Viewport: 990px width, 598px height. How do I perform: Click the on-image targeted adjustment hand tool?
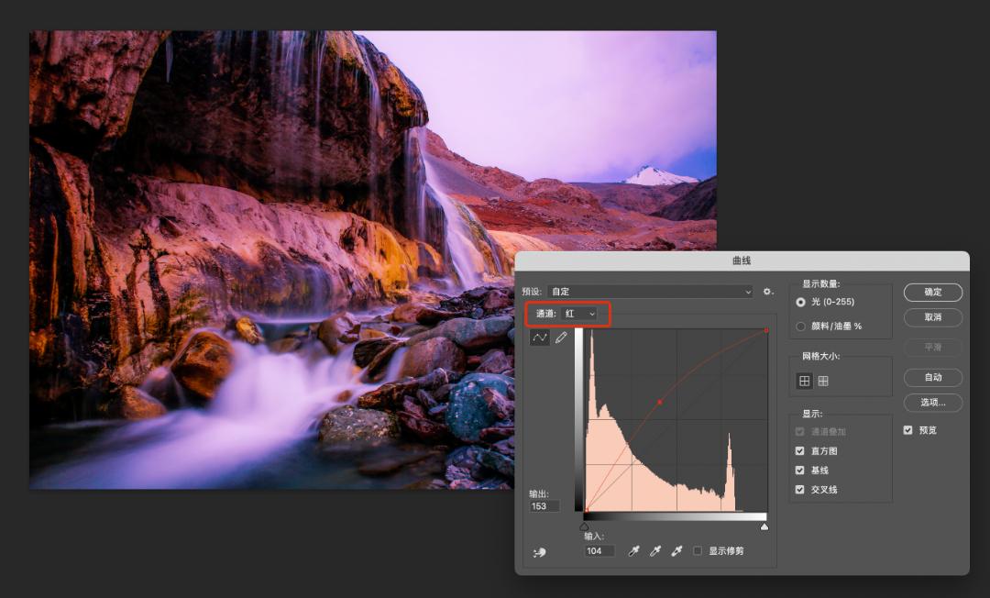pyautogui.click(x=539, y=552)
